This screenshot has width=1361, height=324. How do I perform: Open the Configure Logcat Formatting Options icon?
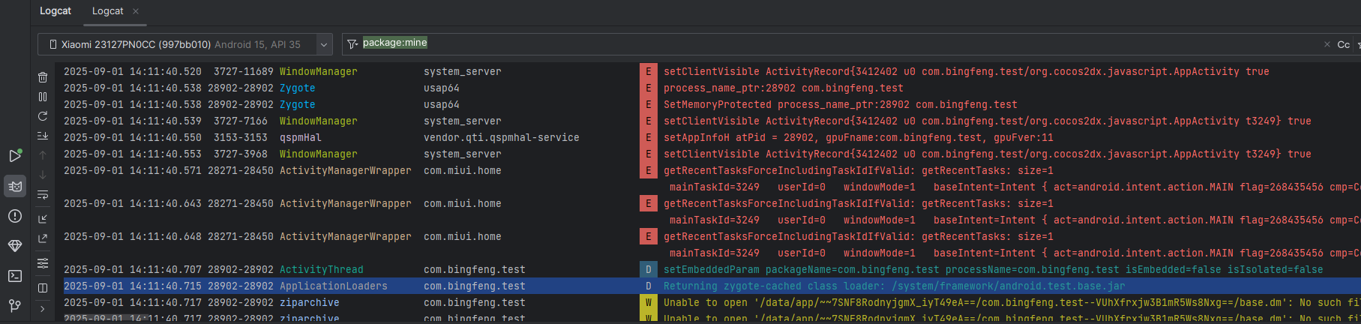(43, 263)
